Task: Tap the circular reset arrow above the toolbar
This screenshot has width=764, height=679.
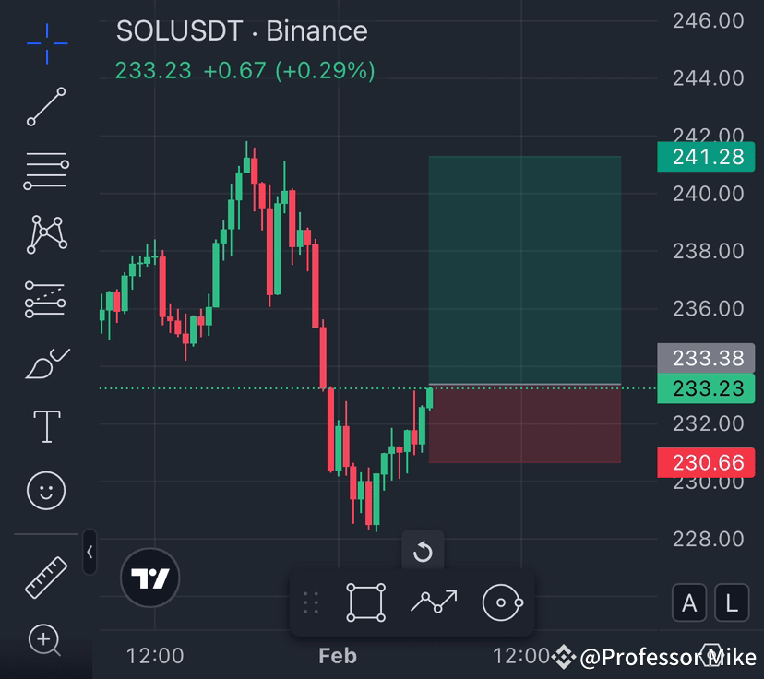Action: pos(424,553)
